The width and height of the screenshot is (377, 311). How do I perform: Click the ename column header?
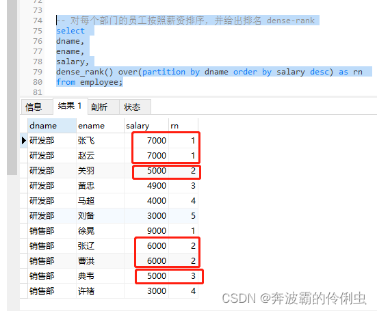(x=101, y=126)
